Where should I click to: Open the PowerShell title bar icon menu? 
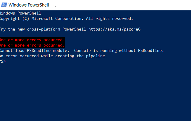[x=4, y=5]
